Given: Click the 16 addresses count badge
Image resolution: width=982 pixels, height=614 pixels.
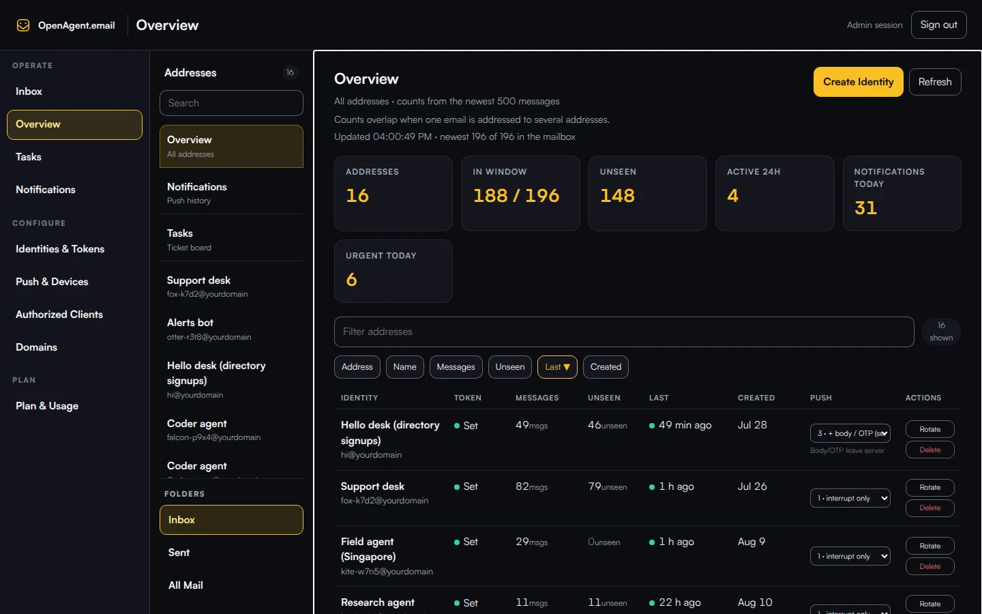Looking at the screenshot, I should tap(290, 72).
